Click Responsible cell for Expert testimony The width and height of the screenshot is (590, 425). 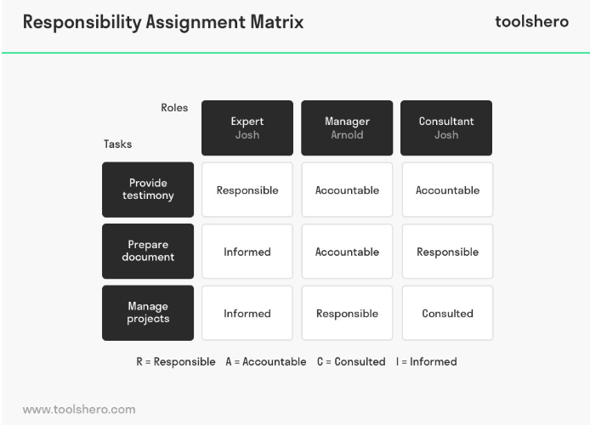click(247, 190)
